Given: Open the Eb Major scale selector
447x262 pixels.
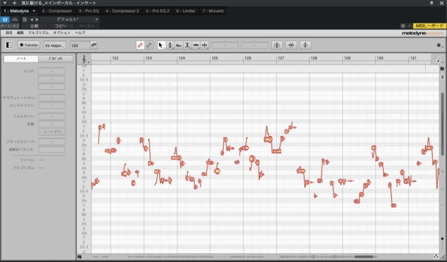Looking at the screenshot, I should pos(55,45).
